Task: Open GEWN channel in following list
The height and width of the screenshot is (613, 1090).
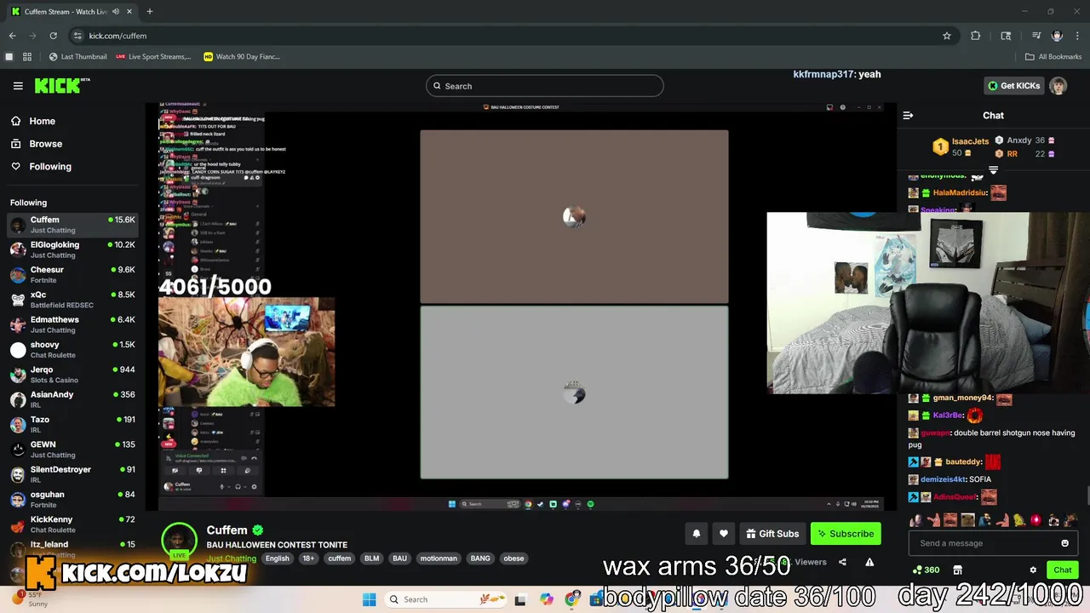Action: click(72, 449)
